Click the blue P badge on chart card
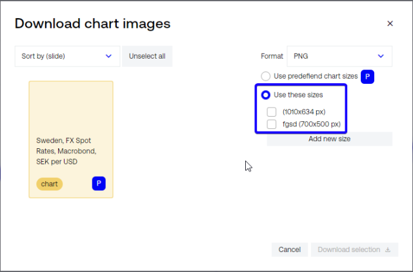This screenshot has width=413, height=272. coord(99,184)
